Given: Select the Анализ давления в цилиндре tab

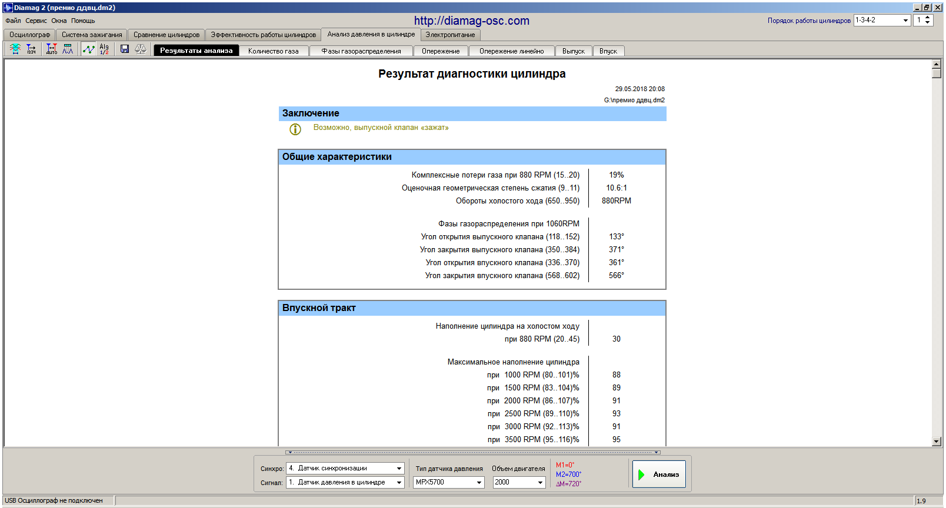Looking at the screenshot, I should [371, 34].
